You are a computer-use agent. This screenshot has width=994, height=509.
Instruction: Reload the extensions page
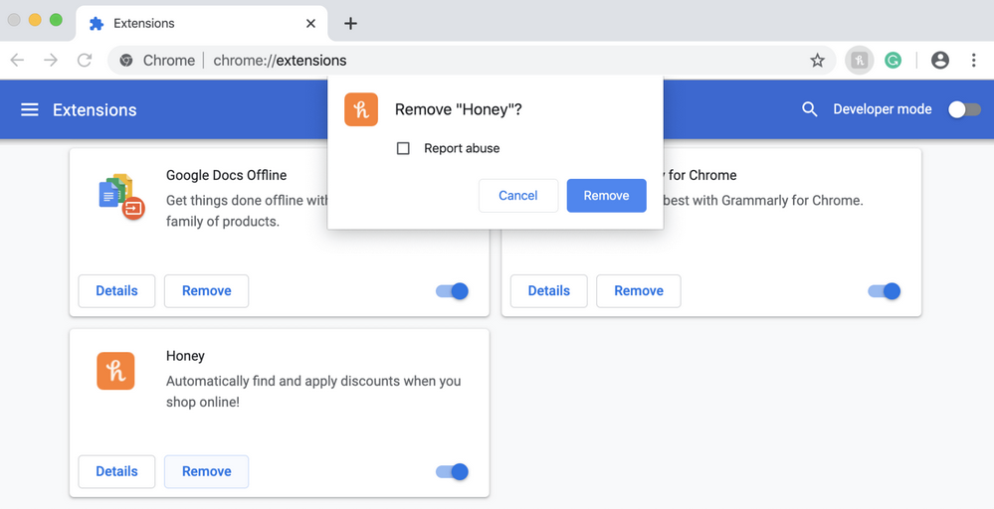pos(85,60)
